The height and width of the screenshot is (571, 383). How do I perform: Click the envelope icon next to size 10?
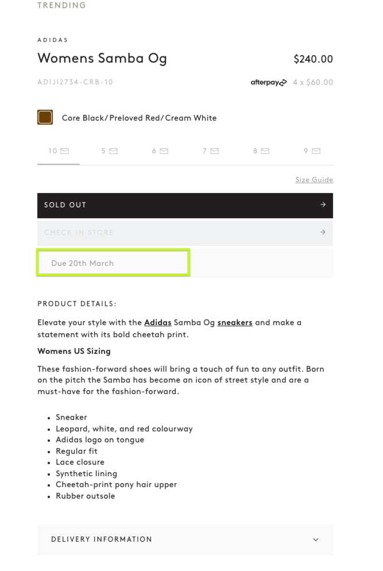pos(64,151)
